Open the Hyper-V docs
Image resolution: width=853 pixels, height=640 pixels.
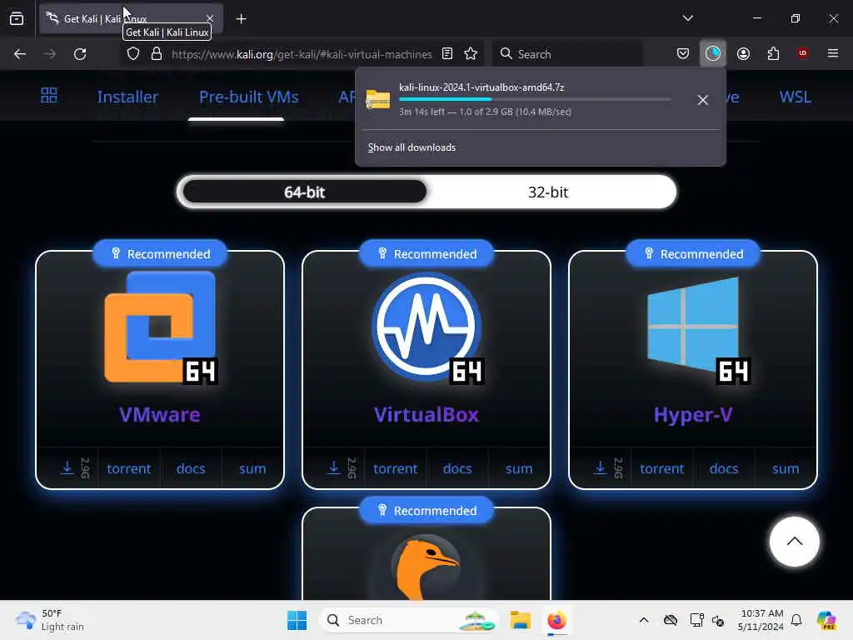724,468
